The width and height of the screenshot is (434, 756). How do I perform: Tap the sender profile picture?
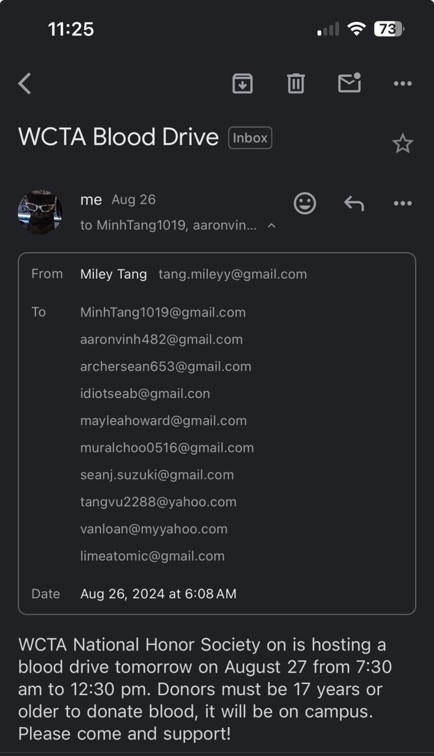click(40, 212)
